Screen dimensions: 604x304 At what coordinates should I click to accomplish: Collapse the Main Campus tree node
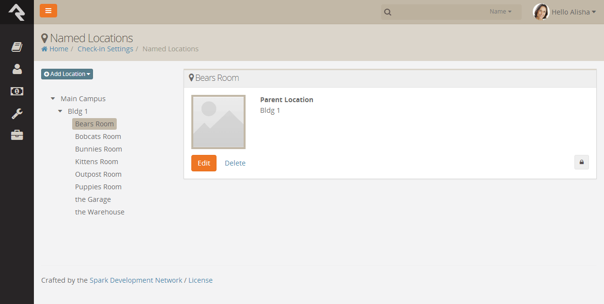coord(53,99)
